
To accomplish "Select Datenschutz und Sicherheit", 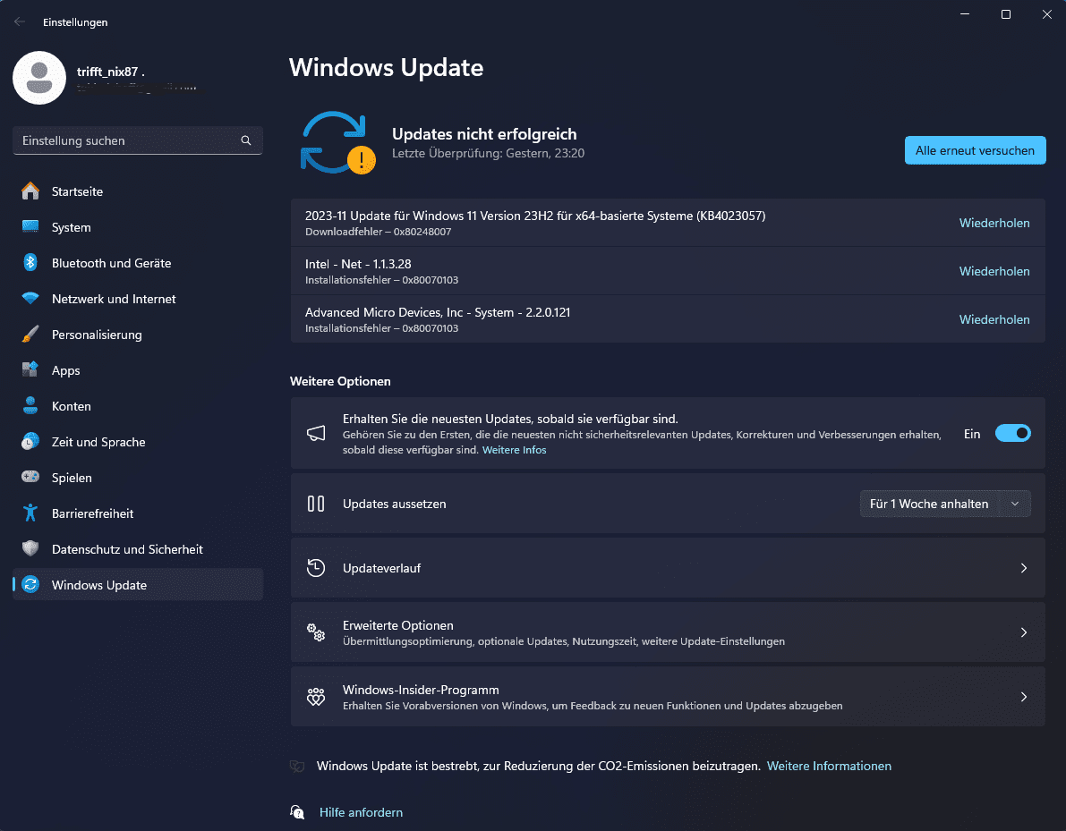I will 138,549.
